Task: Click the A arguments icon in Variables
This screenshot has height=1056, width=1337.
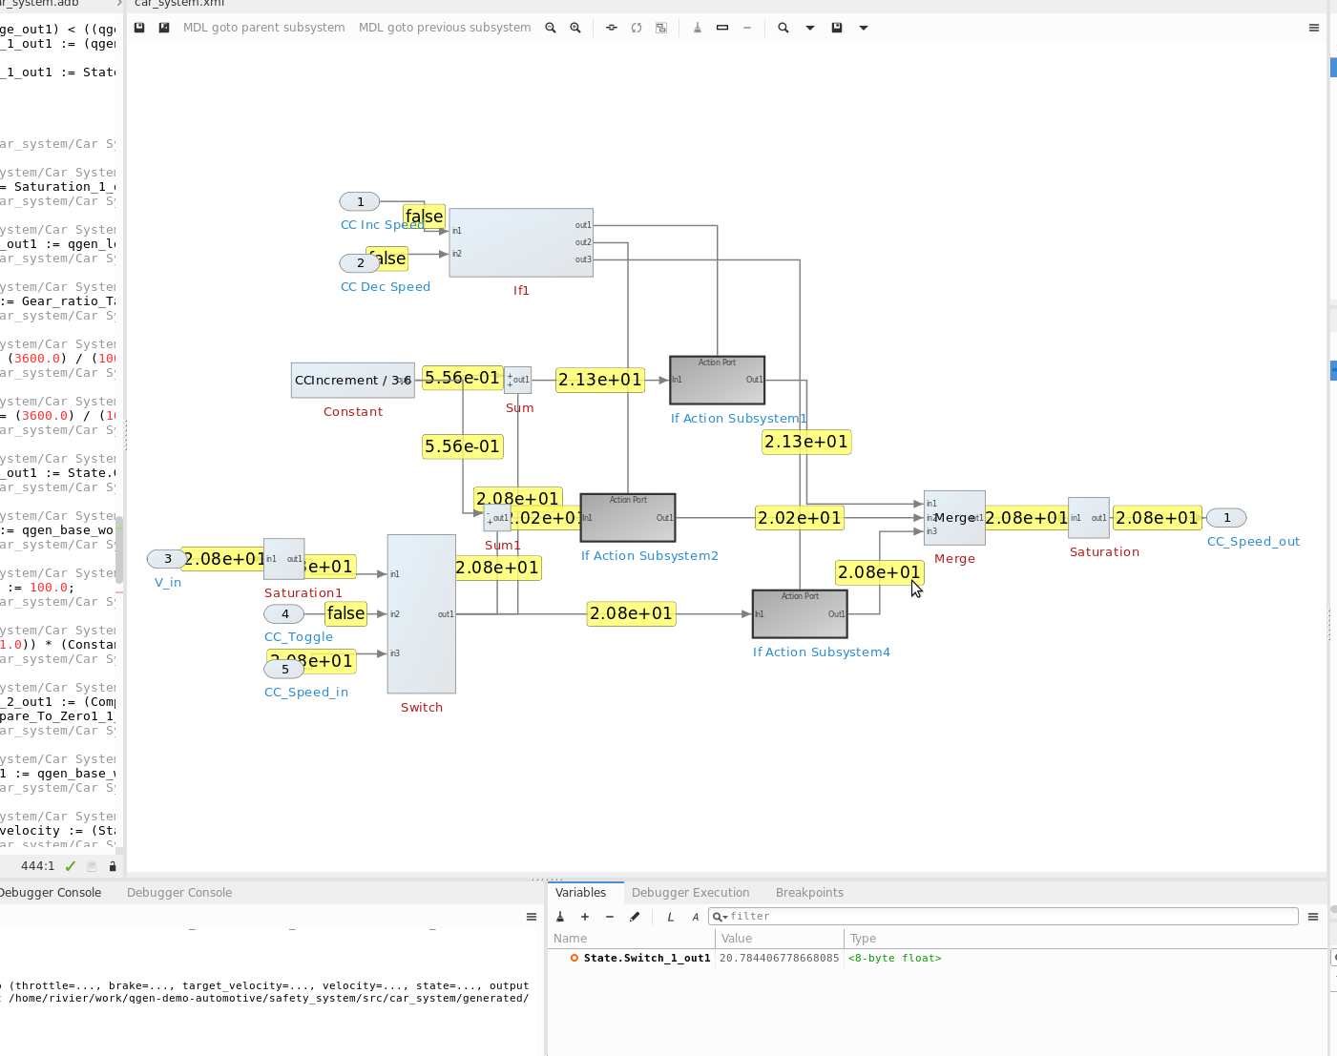Action: tap(696, 917)
